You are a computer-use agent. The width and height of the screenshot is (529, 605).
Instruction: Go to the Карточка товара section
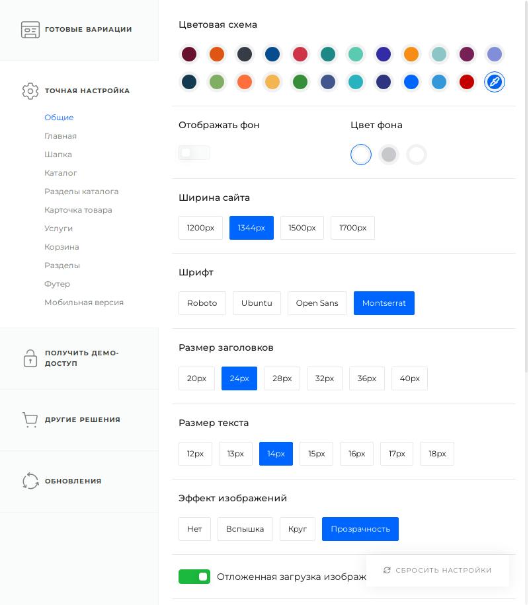(x=78, y=210)
